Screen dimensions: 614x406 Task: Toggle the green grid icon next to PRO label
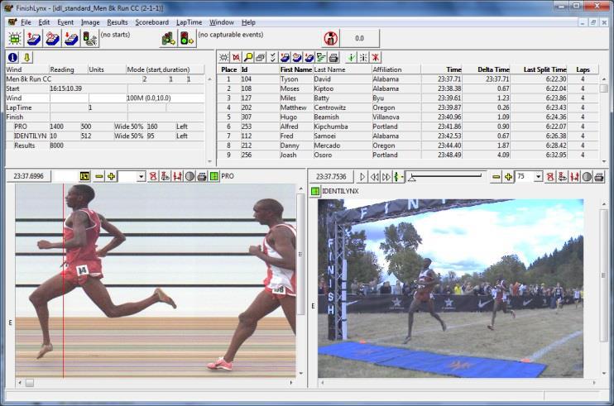213,176
